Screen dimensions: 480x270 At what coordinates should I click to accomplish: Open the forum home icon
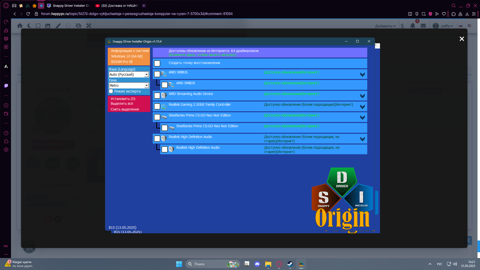(20, 25)
